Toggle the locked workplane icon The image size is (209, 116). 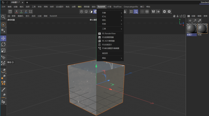click(x=136, y=11)
